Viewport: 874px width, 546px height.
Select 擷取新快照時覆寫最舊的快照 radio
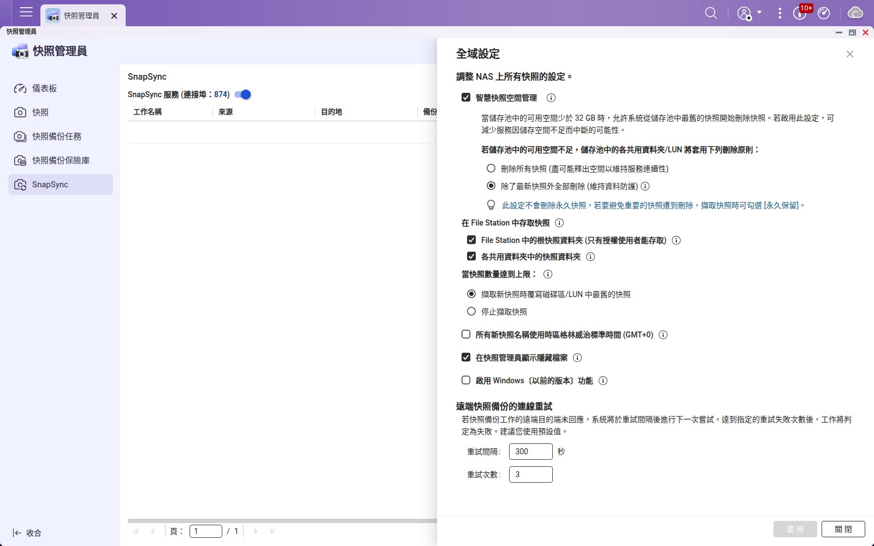point(471,294)
